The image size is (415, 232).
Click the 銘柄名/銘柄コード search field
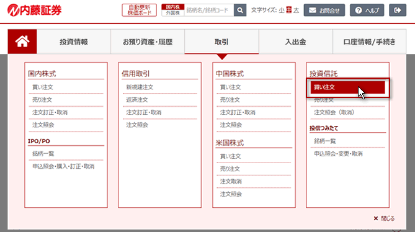pos(209,11)
